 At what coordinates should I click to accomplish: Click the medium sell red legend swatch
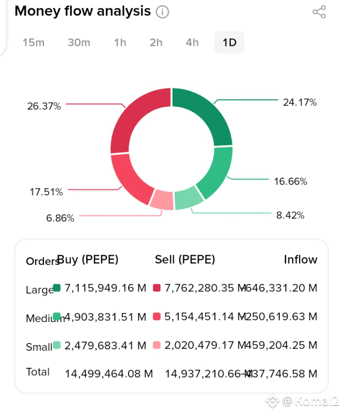click(157, 316)
